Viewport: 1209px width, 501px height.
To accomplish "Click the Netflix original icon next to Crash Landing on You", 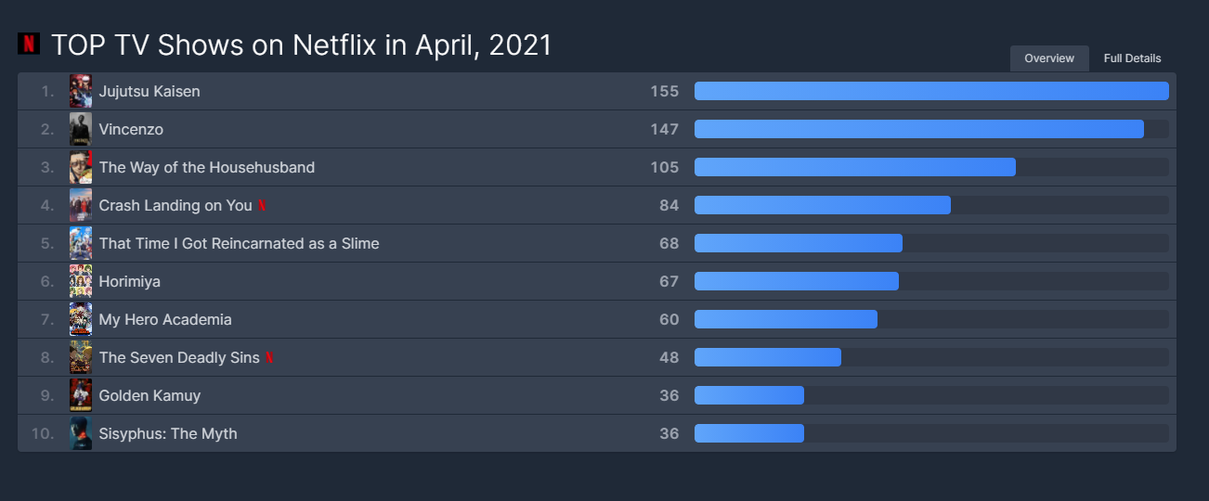I will pyautogui.click(x=262, y=205).
